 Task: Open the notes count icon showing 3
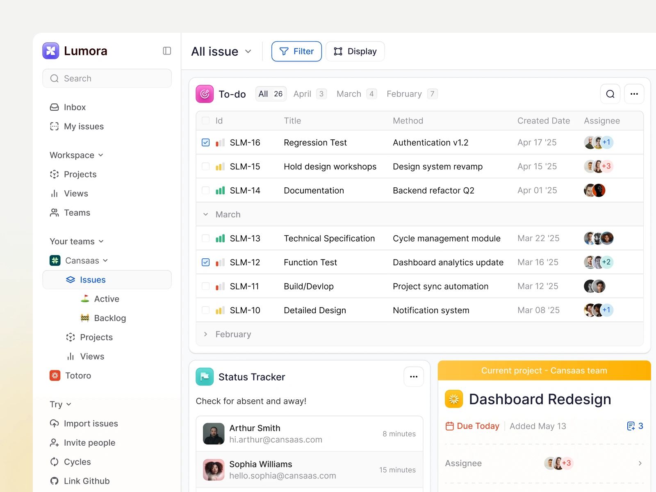[631, 426]
